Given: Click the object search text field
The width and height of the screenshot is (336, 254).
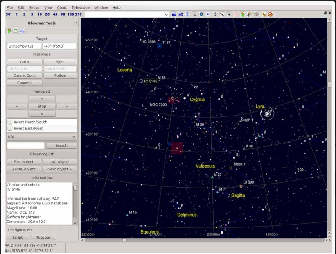Looking at the screenshot, I should (26, 145).
